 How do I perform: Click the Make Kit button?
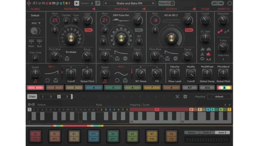[x=166, y=3]
